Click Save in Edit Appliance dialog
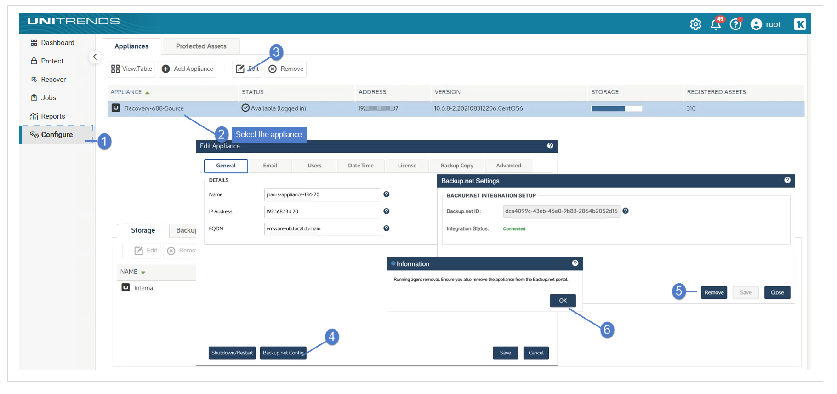This screenshot has width=837, height=394. [x=505, y=353]
